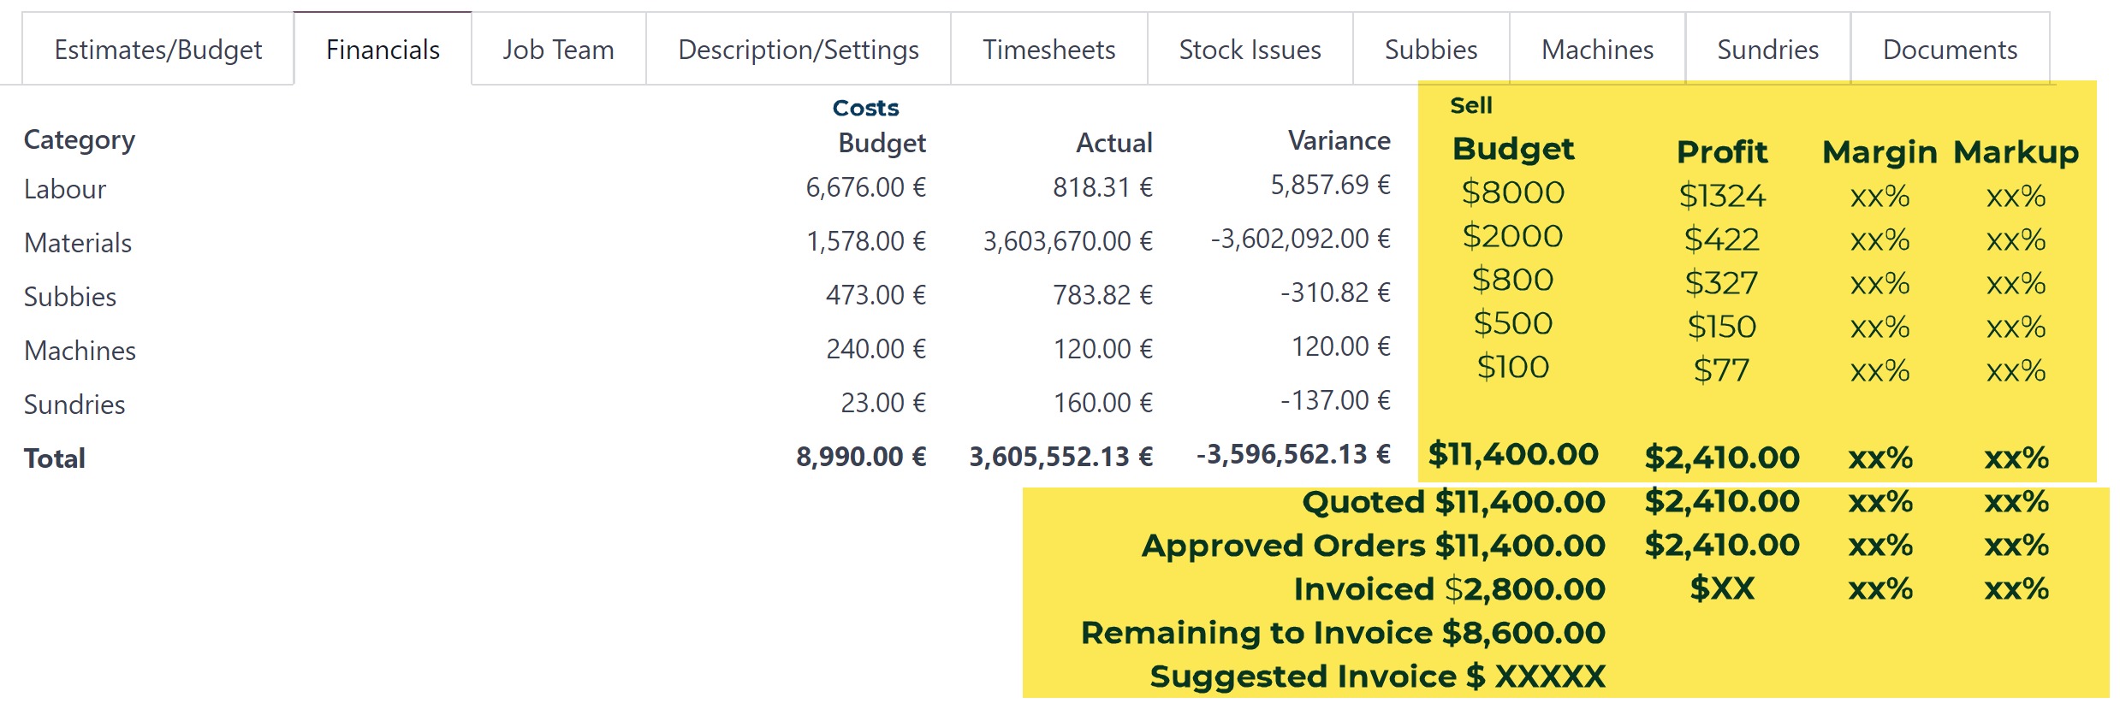Click the Materials category row label
The width and height of the screenshot is (2120, 715).
pos(78,243)
